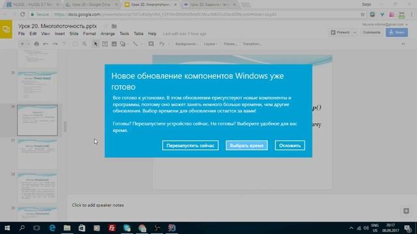Viewport: 417px width, 234px height.
Task: Open Microsoft Edge from taskbar
Action: point(52,228)
